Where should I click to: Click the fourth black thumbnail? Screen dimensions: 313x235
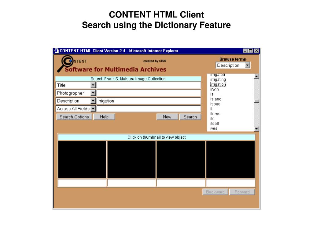(230, 160)
